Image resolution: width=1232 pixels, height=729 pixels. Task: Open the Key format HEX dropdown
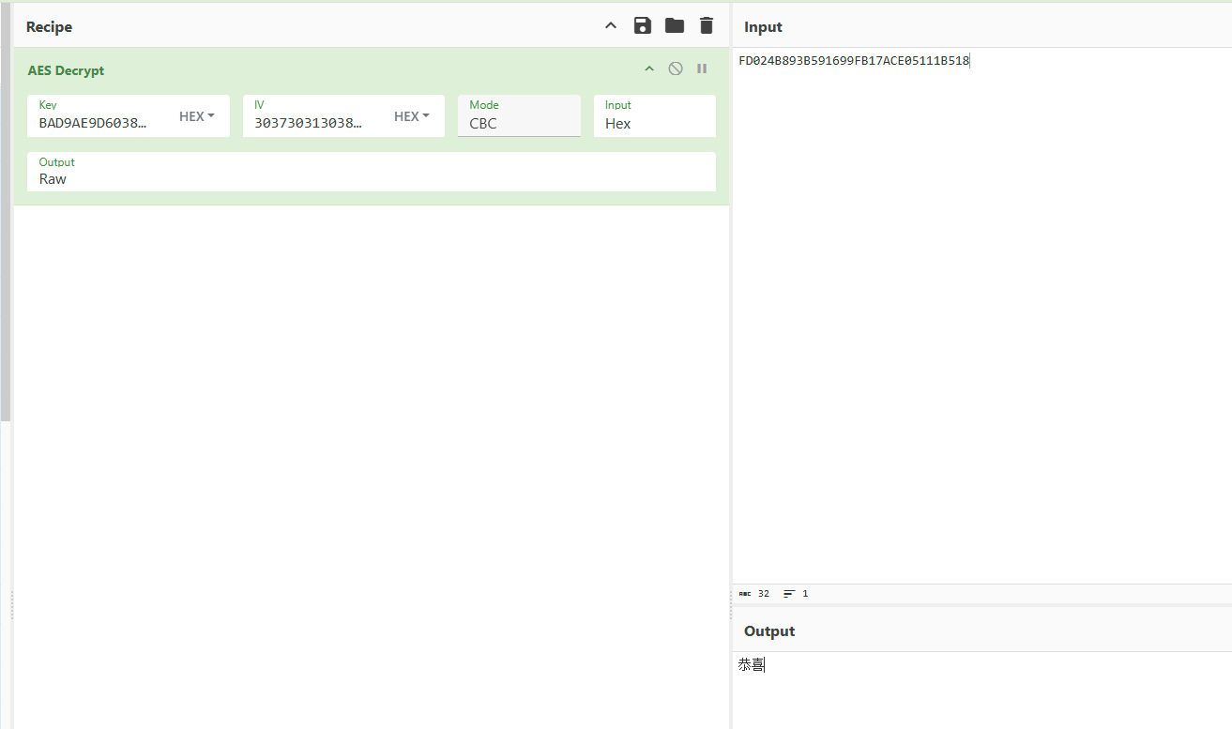tap(197, 116)
